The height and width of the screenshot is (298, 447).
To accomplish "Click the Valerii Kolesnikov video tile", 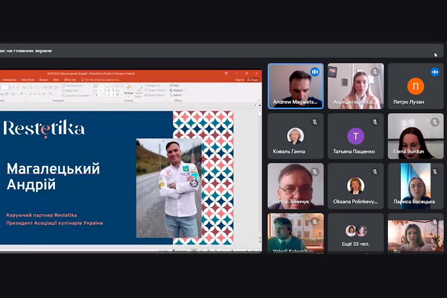I will click(296, 233).
